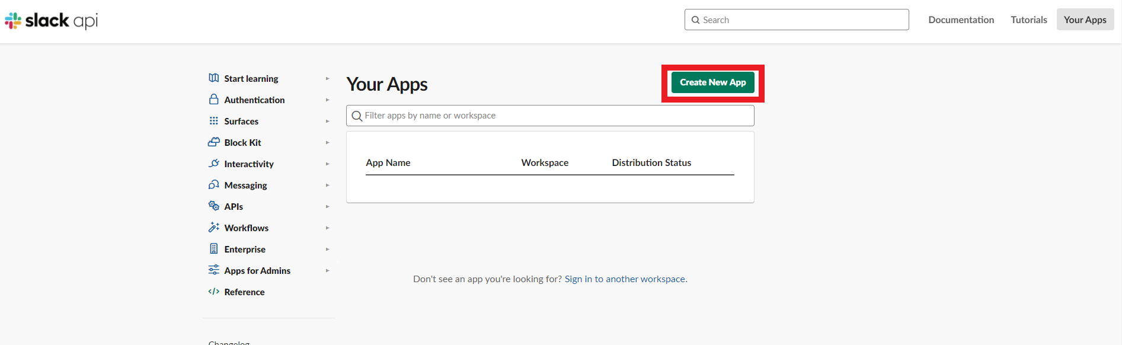Click the Distribution Status column header

651,162
